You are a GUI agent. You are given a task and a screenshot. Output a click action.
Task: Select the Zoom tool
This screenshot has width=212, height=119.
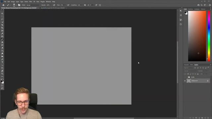tap(2, 74)
